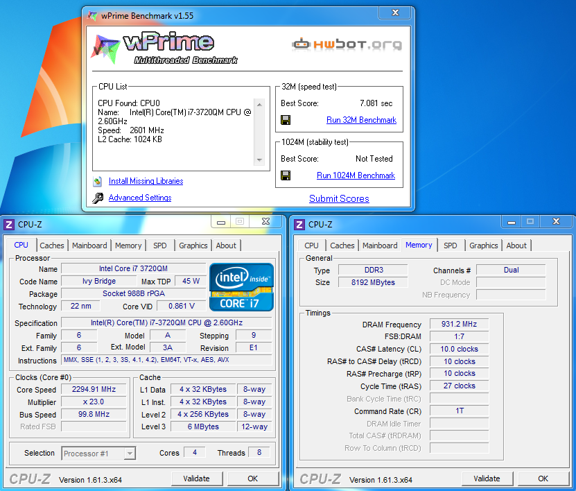The height and width of the screenshot is (491, 576).
Task: Click the Core Speed value 2294.91 MHz
Action: pos(94,390)
